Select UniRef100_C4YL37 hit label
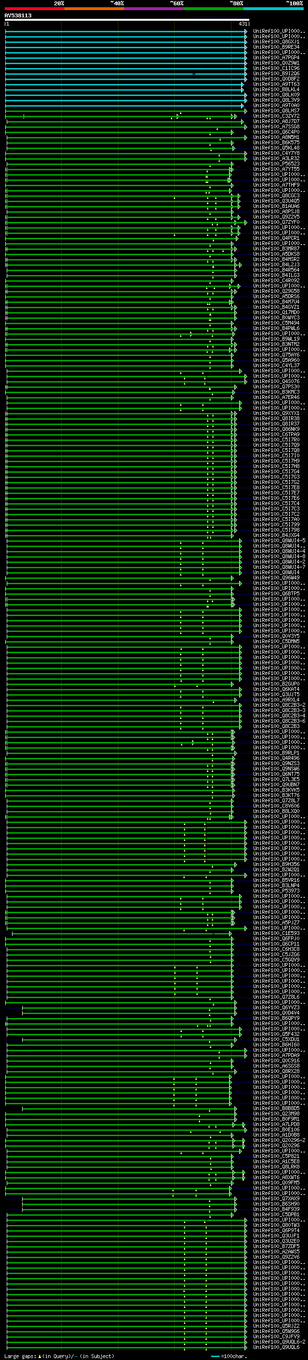The width and height of the screenshot is (308, 1360). pyautogui.click(x=276, y=365)
